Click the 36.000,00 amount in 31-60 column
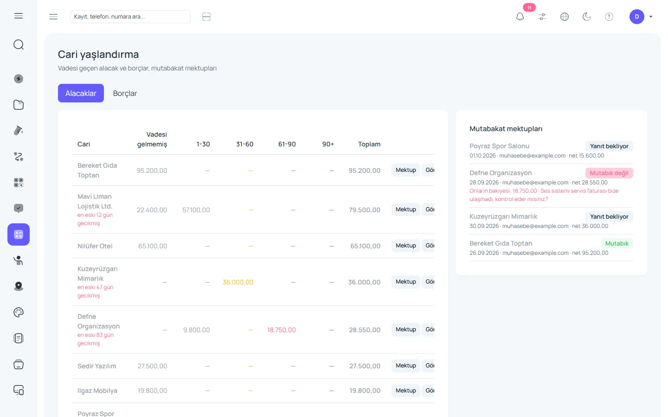Screen dimensions: 668x417 (x=238, y=282)
